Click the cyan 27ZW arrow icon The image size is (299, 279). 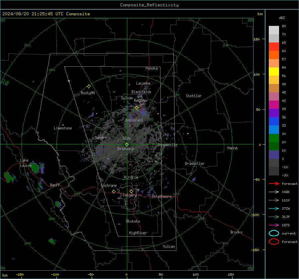click(x=274, y=209)
